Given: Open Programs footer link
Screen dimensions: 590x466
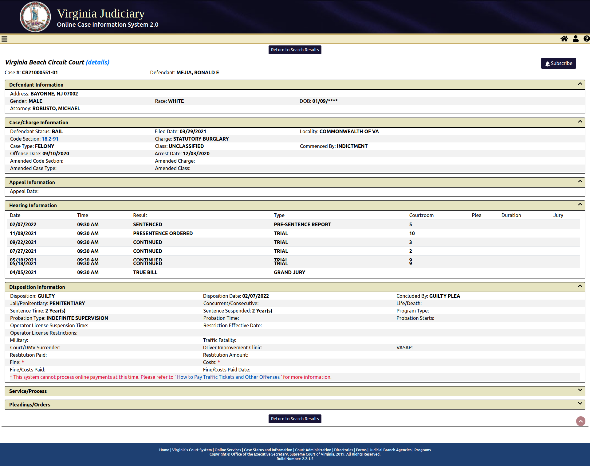Looking at the screenshot, I should pyautogui.click(x=423, y=450).
